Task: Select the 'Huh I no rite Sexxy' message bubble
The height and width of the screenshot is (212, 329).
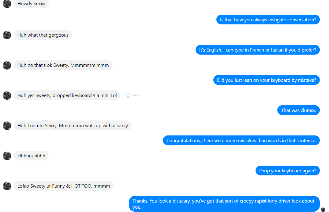Action: click(73, 125)
